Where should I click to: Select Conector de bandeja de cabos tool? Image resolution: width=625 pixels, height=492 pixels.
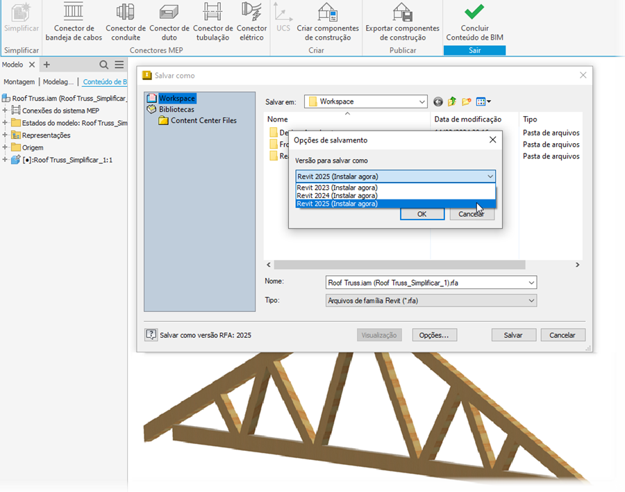click(x=74, y=22)
